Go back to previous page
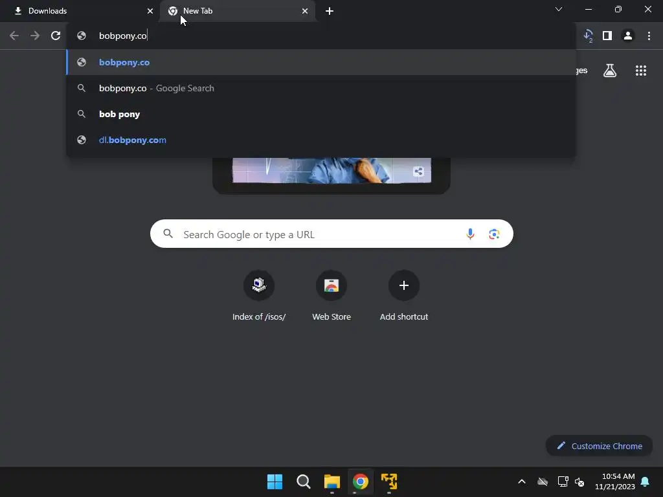 click(14, 36)
